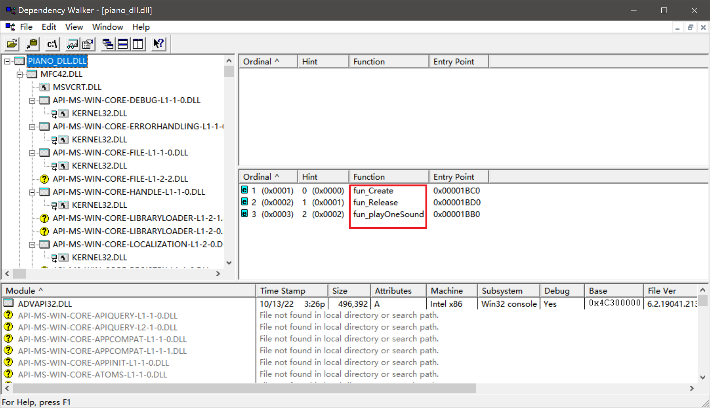Click the question icon for API-MS-WIN-CORE-APIQUERY-L1-1-0.DLL
Screen dimensions: 710x408
click(x=8, y=315)
